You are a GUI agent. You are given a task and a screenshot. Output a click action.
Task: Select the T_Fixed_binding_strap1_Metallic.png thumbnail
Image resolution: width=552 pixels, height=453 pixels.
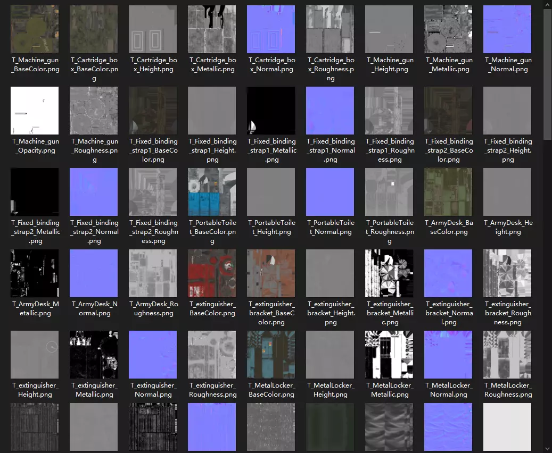[x=271, y=111]
